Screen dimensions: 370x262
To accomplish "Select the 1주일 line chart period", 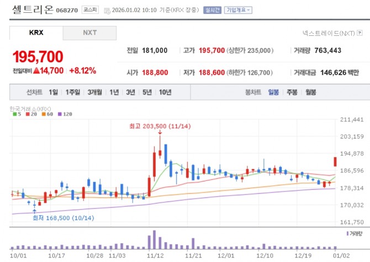I will tap(73, 92).
